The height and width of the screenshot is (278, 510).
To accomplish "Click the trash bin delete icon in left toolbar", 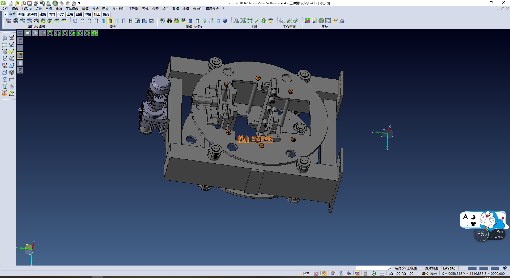I will pyautogui.click(x=5, y=86).
